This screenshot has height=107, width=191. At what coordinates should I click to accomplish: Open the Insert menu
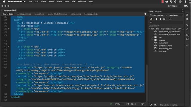tap(51, 1)
